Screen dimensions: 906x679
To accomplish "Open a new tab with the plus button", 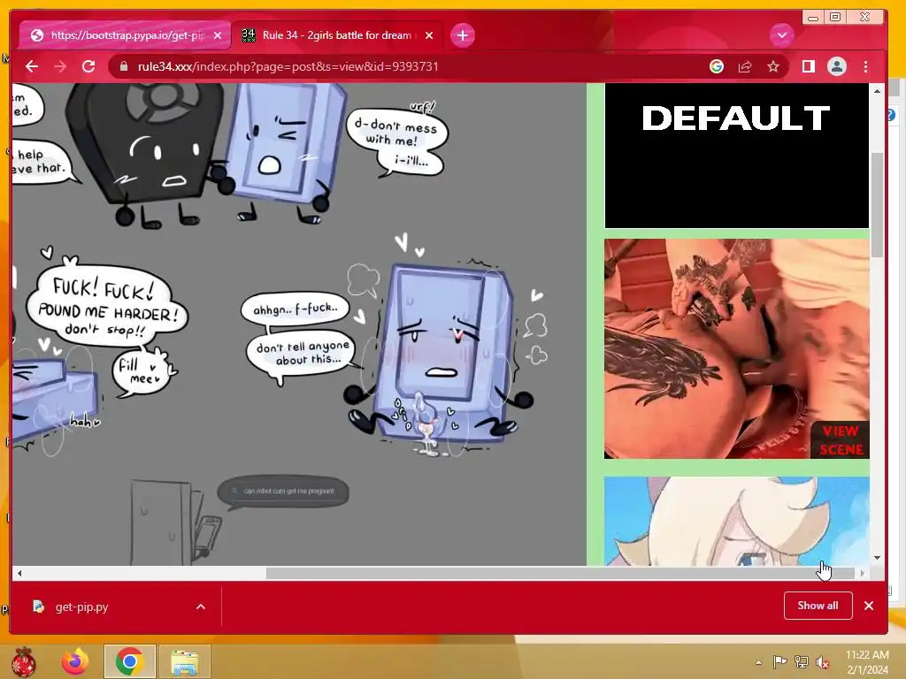I will coord(462,35).
